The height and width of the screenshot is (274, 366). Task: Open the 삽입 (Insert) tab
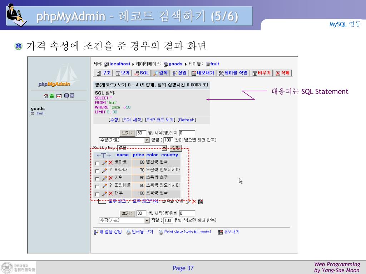pyautogui.click(x=179, y=73)
